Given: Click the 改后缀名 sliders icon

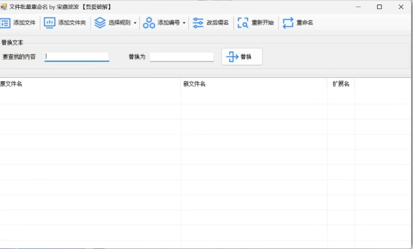Looking at the screenshot, I should (198, 23).
